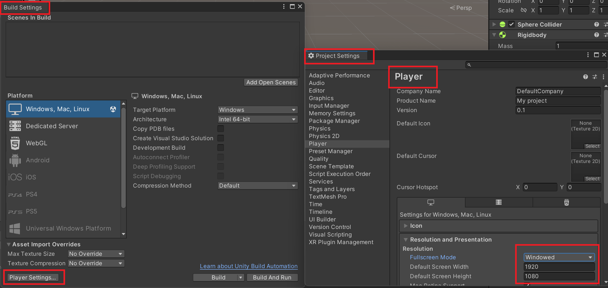Open Player settings help icon
608x288 pixels.
click(x=585, y=77)
